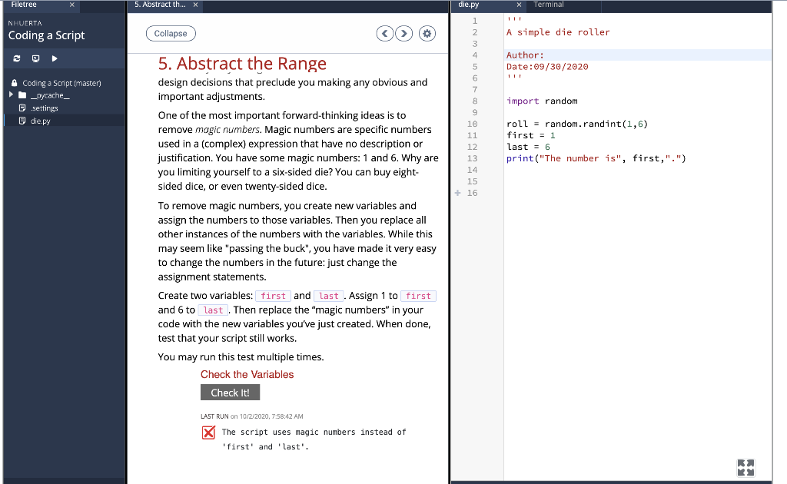Navigate back with the left chevron circle
Viewport: 787px width, 484px height.
pos(384,33)
